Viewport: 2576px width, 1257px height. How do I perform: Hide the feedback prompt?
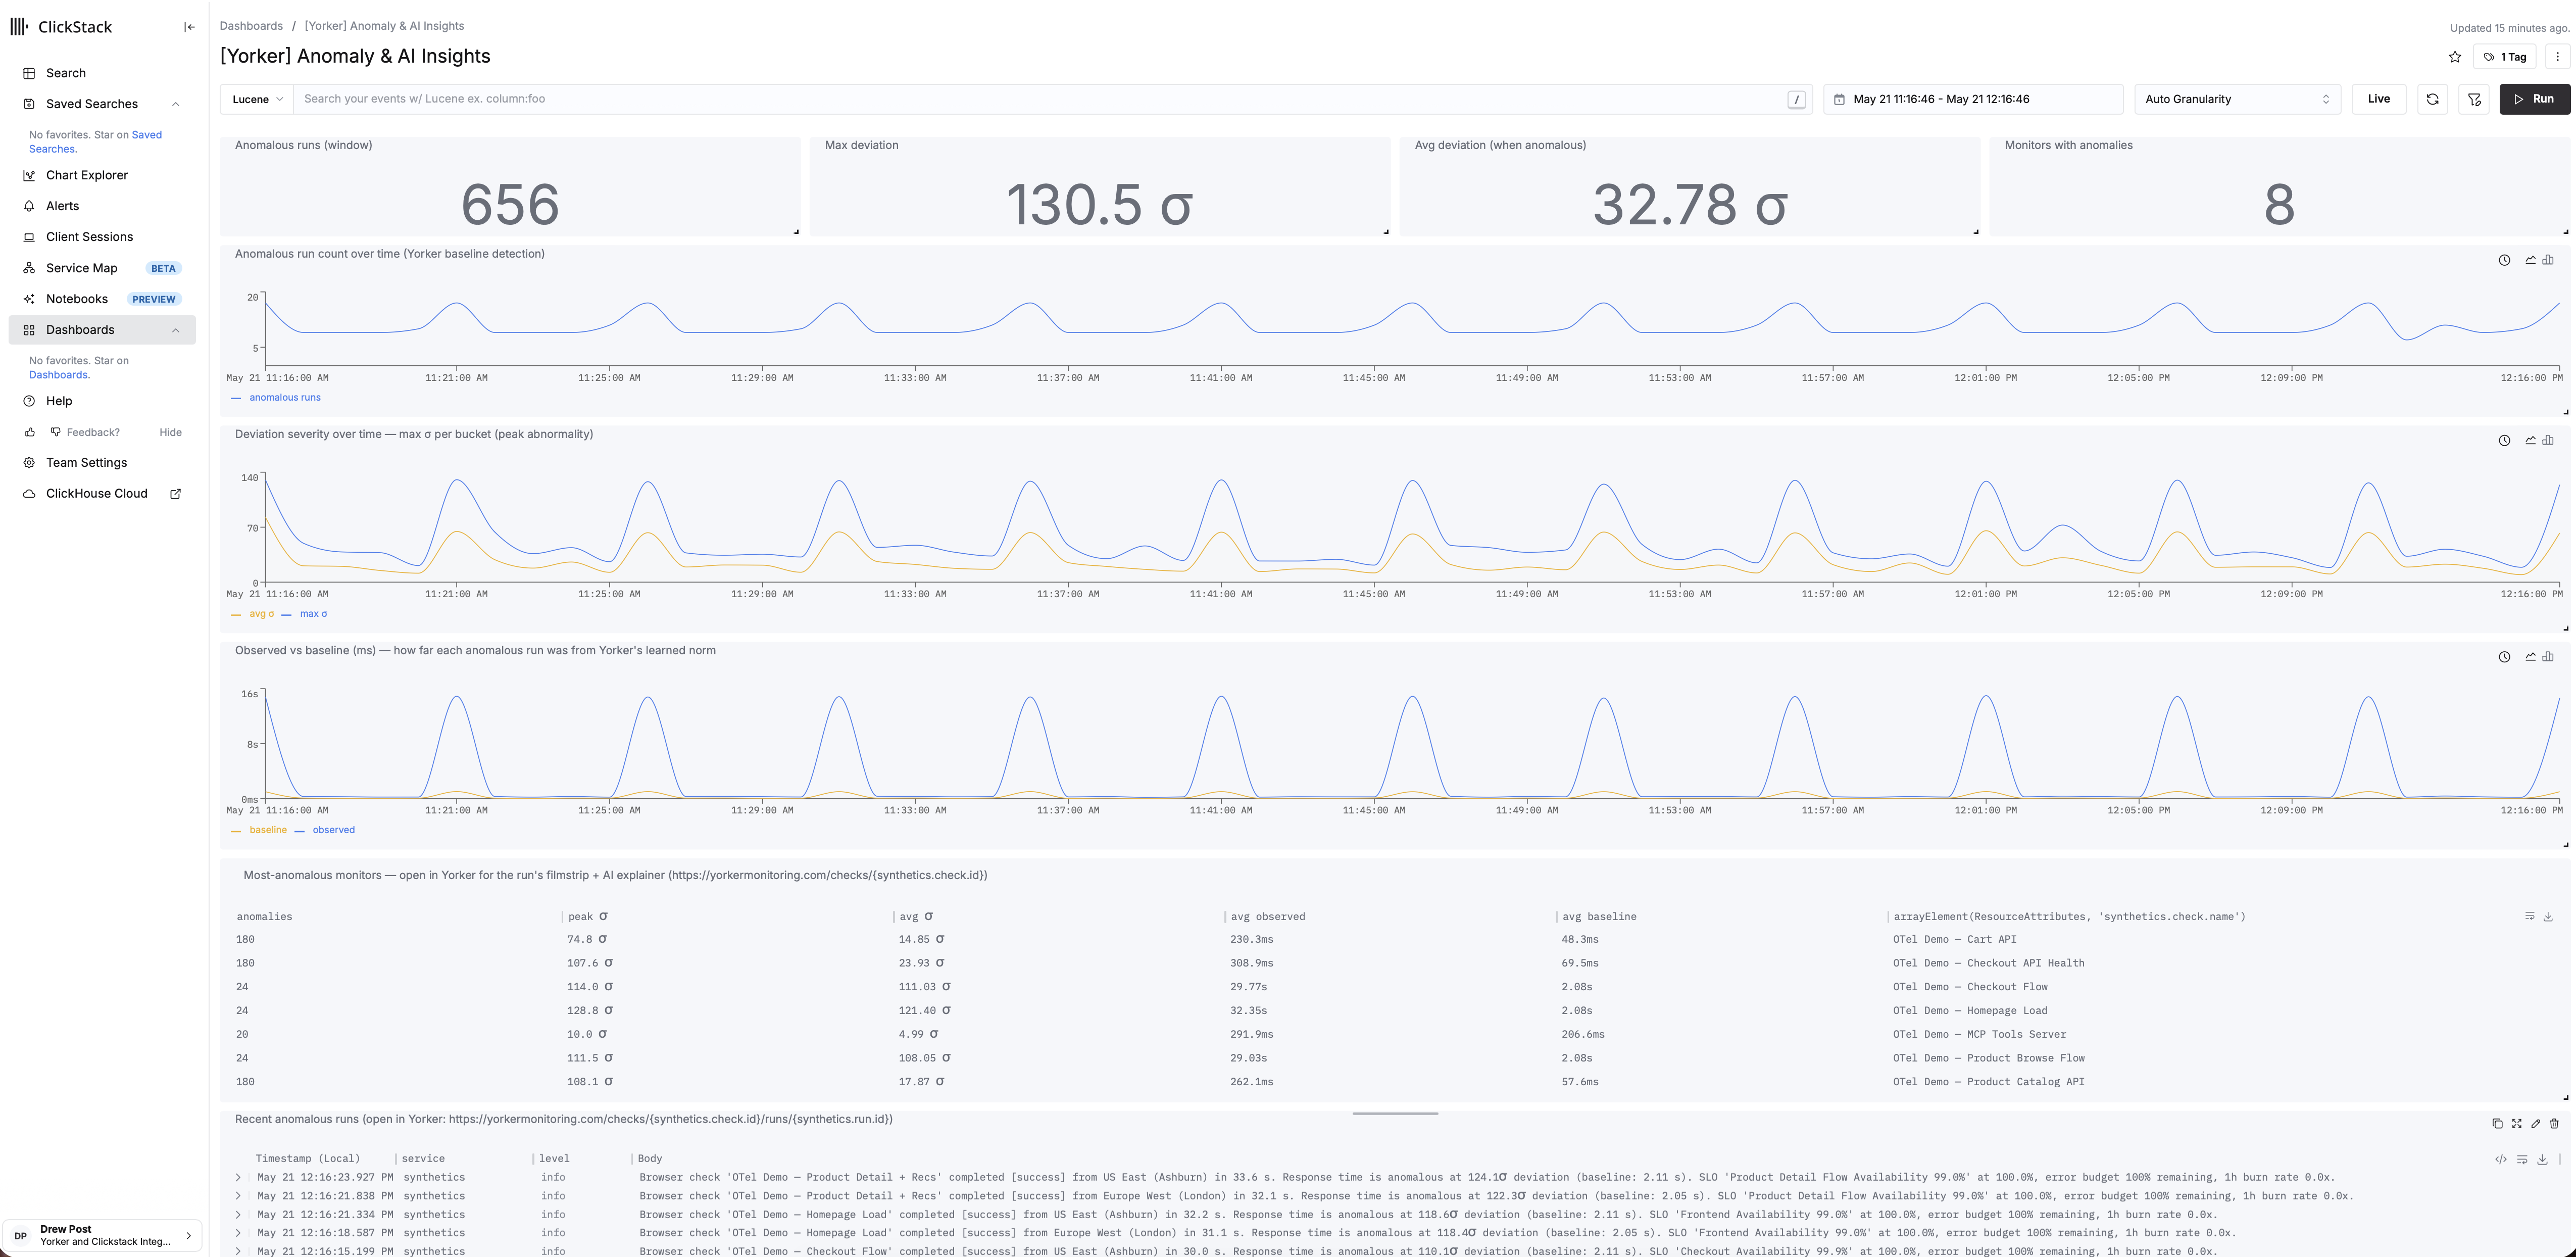tap(171, 433)
